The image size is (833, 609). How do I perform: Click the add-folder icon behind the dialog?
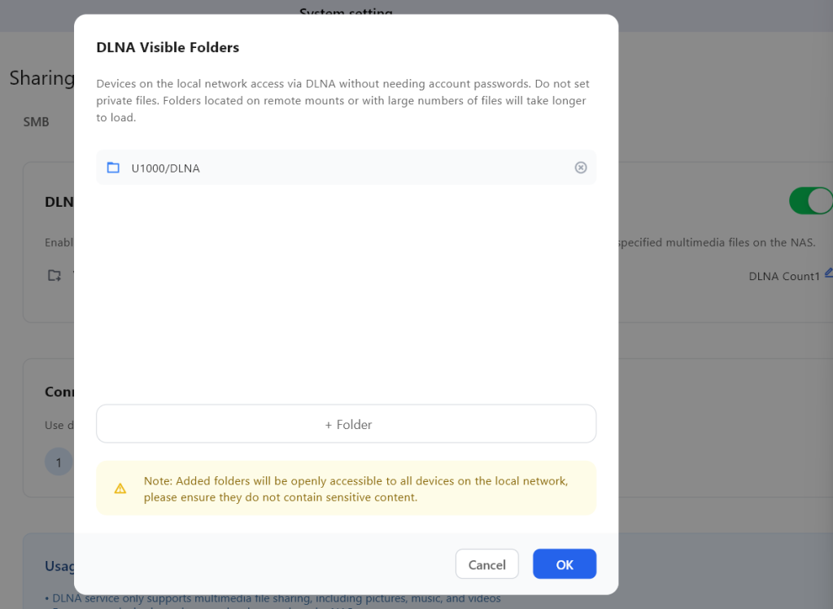pos(54,275)
